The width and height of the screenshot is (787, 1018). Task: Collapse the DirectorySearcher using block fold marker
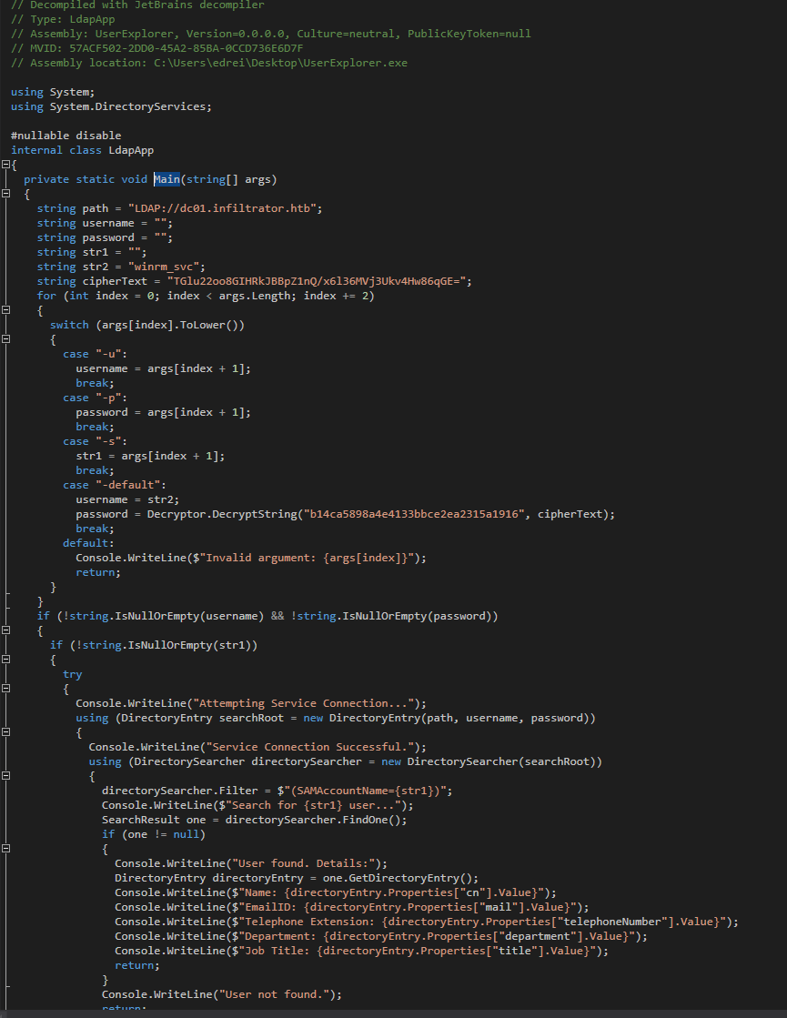[x=5, y=775]
